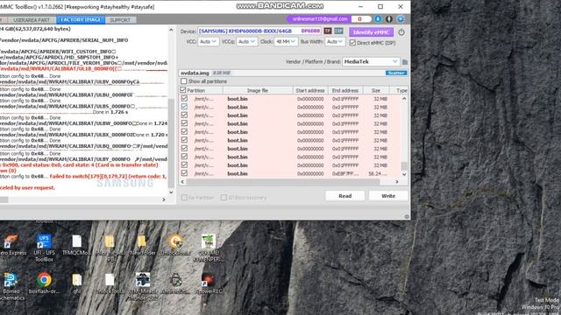Click the blue Scatter button
561x315 pixels.
[x=396, y=73]
